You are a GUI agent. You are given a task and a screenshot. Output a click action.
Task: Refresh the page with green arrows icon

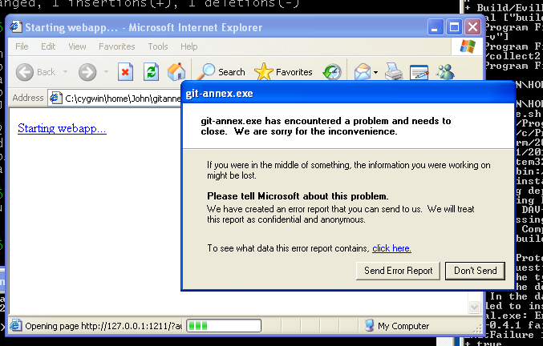152,72
